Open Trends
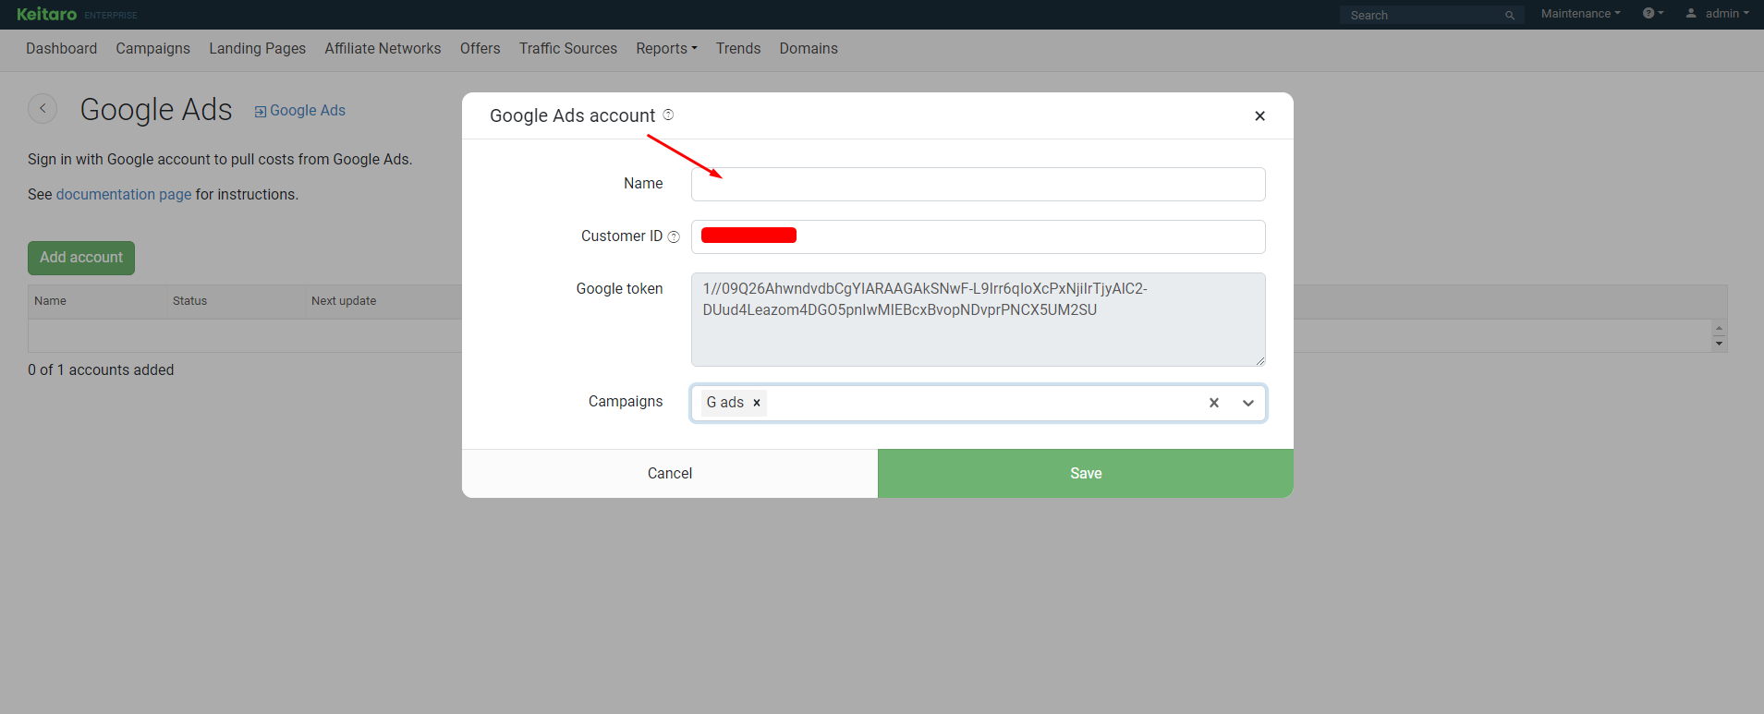The width and height of the screenshot is (1764, 714). [x=738, y=48]
